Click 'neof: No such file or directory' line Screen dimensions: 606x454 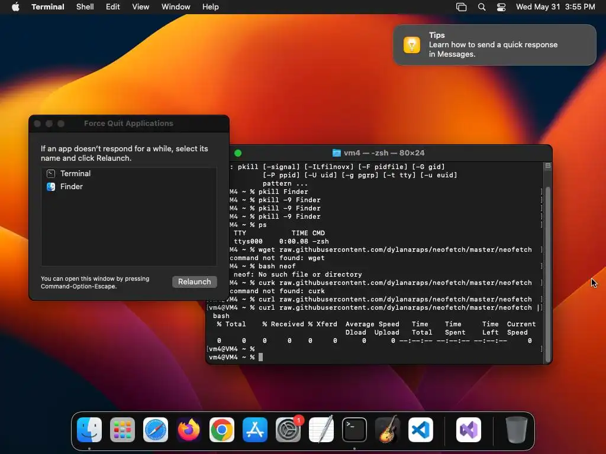pyautogui.click(x=298, y=274)
